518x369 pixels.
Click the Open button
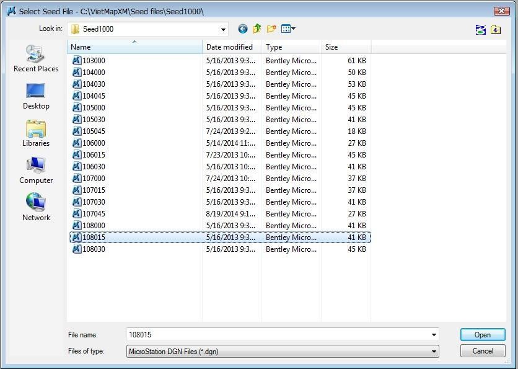coord(482,335)
